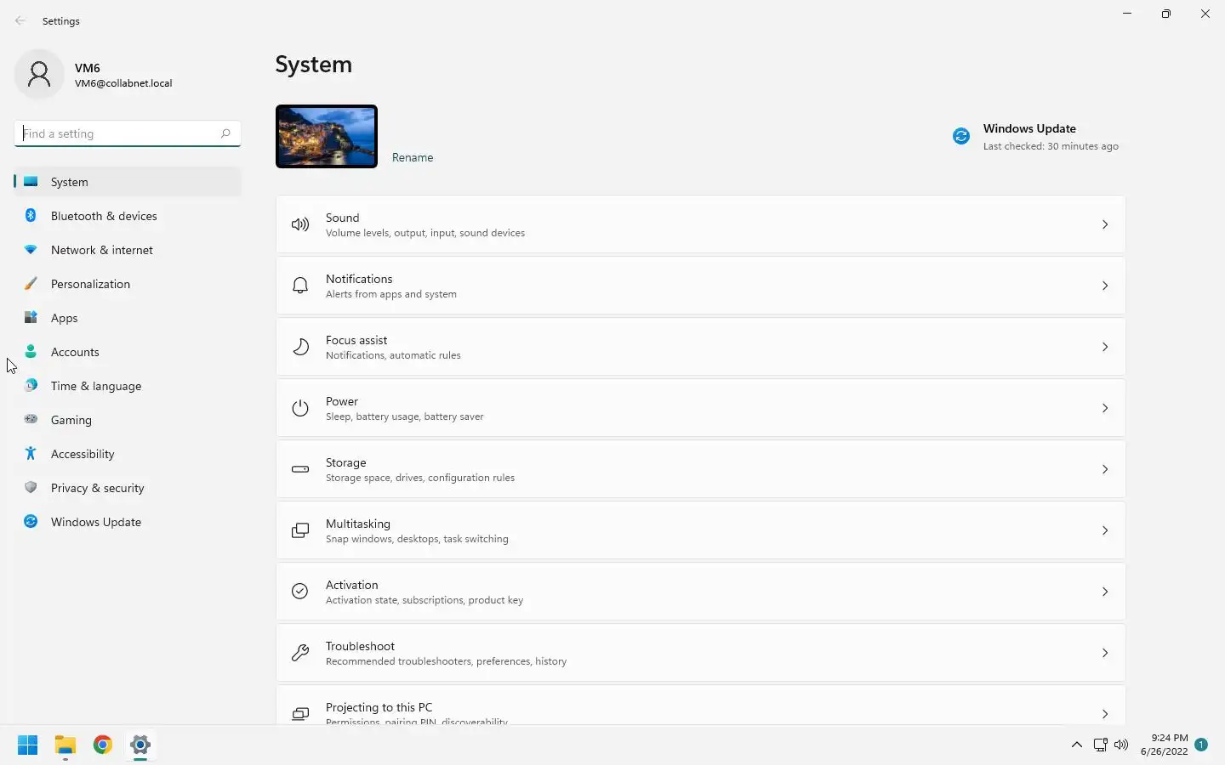Click the Windows Update refresh icon at top right
This screenshot has height=765, width=1225.
point(961,137)
